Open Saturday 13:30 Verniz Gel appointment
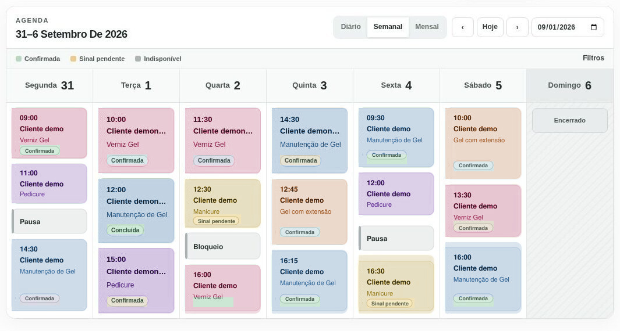620x331 pixels. coord(483,211)
